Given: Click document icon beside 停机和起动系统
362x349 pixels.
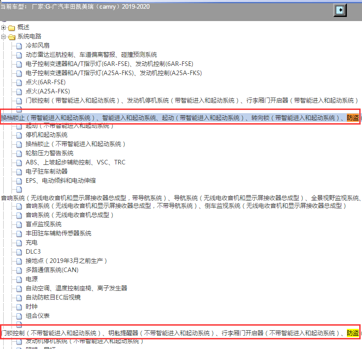Looking at the screenshot, I should [19, 135].
